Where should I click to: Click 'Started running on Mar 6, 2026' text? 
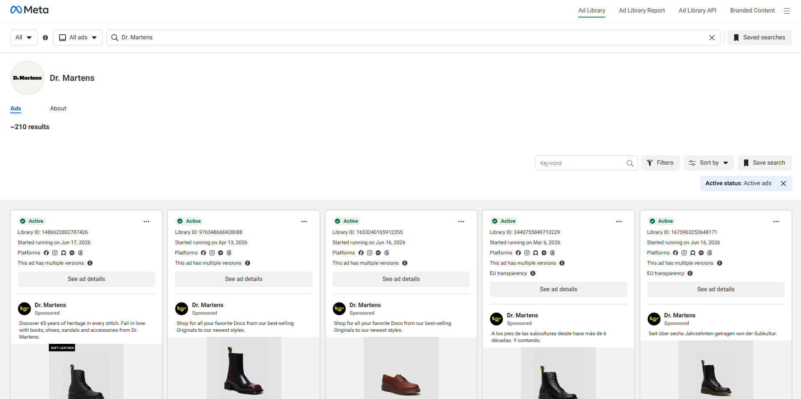coord(525,242)
